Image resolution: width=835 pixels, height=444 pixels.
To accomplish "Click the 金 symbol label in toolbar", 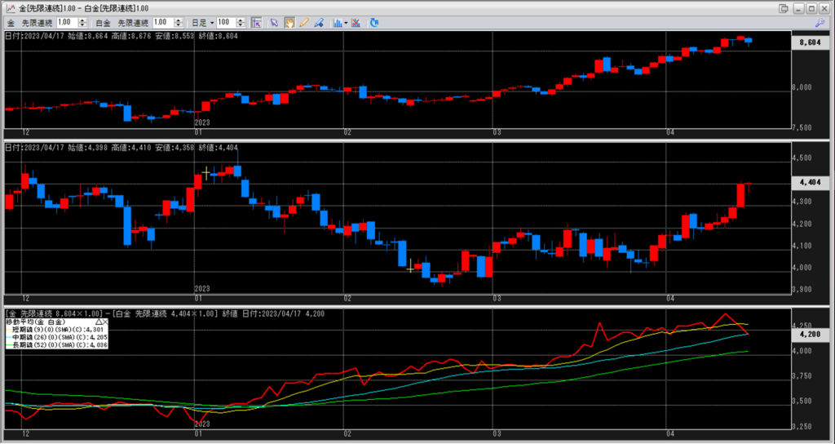I will 11,23.
